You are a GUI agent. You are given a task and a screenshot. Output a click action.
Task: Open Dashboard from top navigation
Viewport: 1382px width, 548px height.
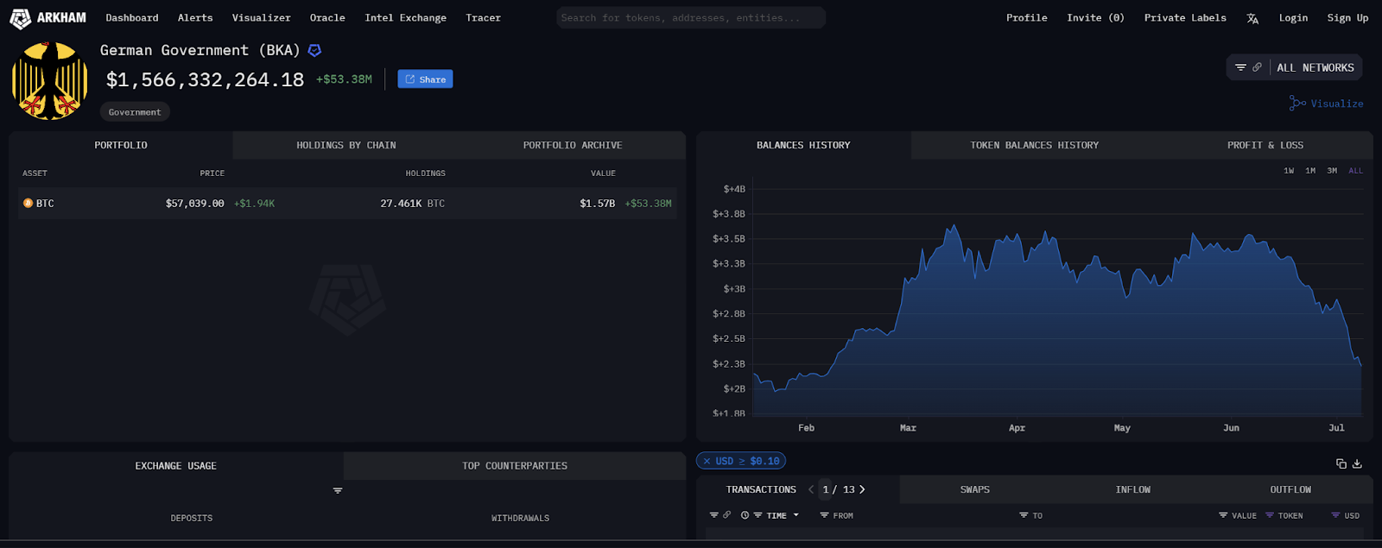click(x=132, y=18)
